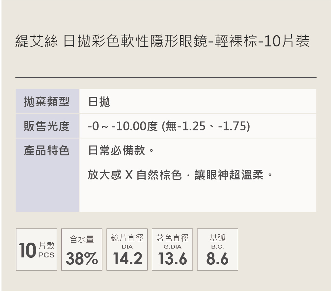Click the horizontal divider under the title

tap(166, 77)
